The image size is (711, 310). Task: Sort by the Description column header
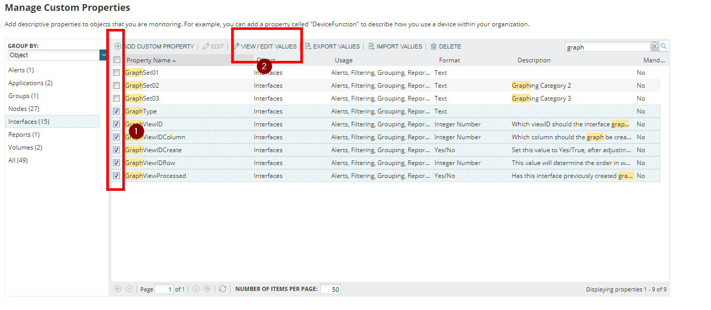[x=534, y=60]
